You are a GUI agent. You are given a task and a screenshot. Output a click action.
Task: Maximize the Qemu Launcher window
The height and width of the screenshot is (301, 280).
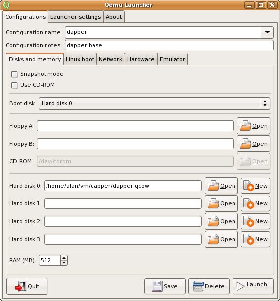coord(261,5)
